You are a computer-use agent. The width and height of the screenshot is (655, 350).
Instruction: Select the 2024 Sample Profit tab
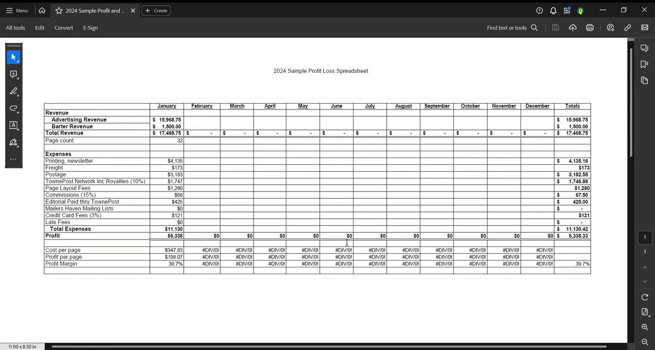click(x=95, y=10)
